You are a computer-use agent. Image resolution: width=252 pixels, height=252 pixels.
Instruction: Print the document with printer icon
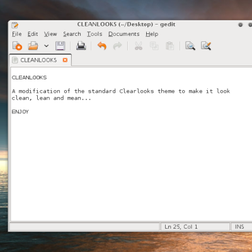[x=81, y=46]
